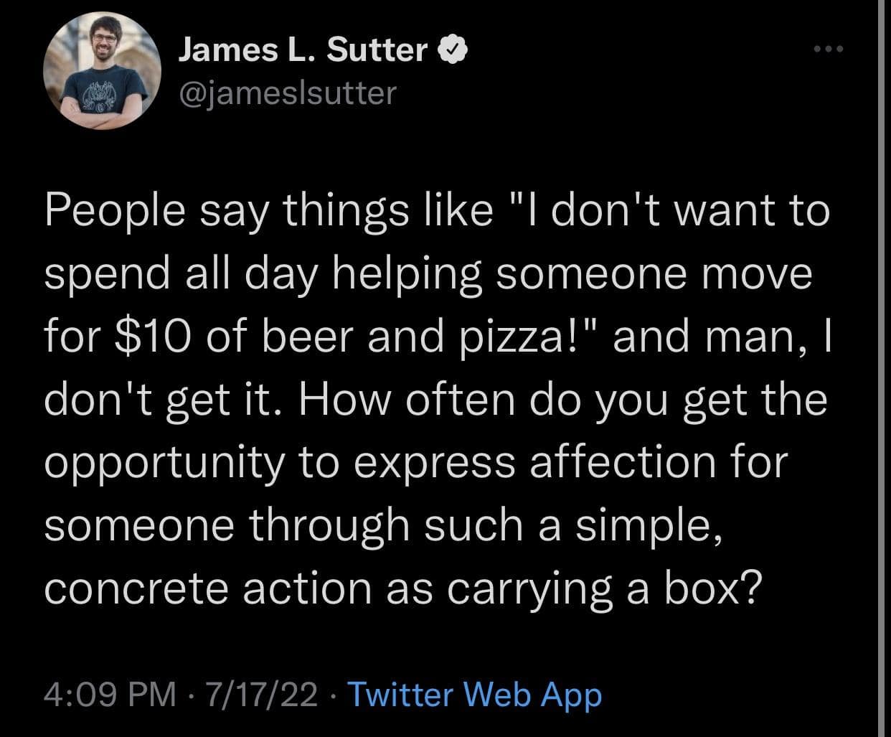Click the display name James L. Sutter

302,50
